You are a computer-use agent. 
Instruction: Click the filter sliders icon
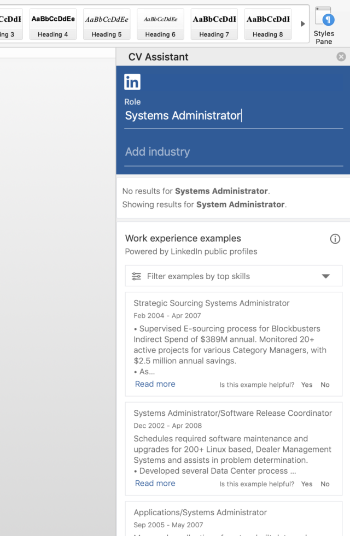(x=137, y=276)
